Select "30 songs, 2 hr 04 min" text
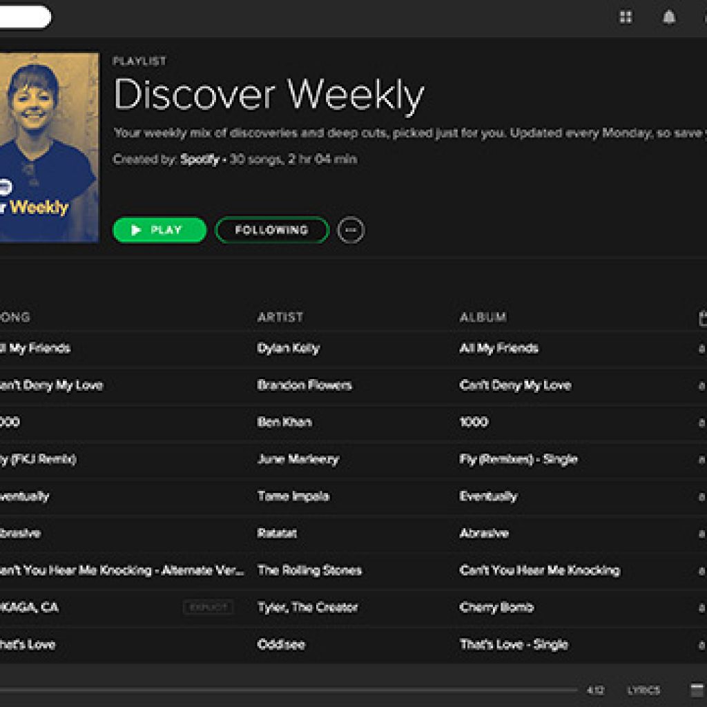 (x=293, y=159)
